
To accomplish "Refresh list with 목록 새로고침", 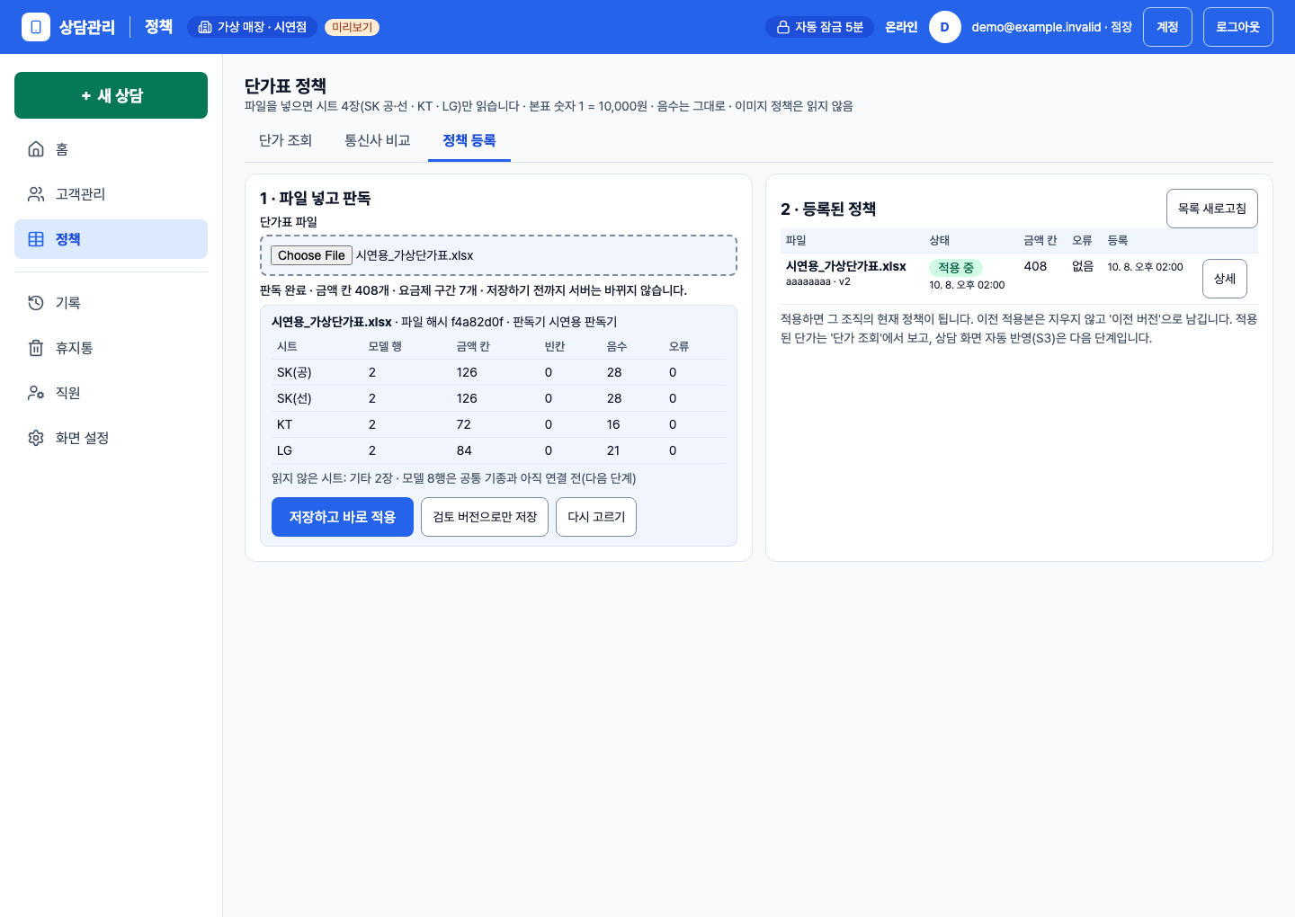I will [1212, 209].
